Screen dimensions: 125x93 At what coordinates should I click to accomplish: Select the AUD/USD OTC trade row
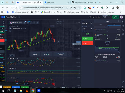pos(107,35)
